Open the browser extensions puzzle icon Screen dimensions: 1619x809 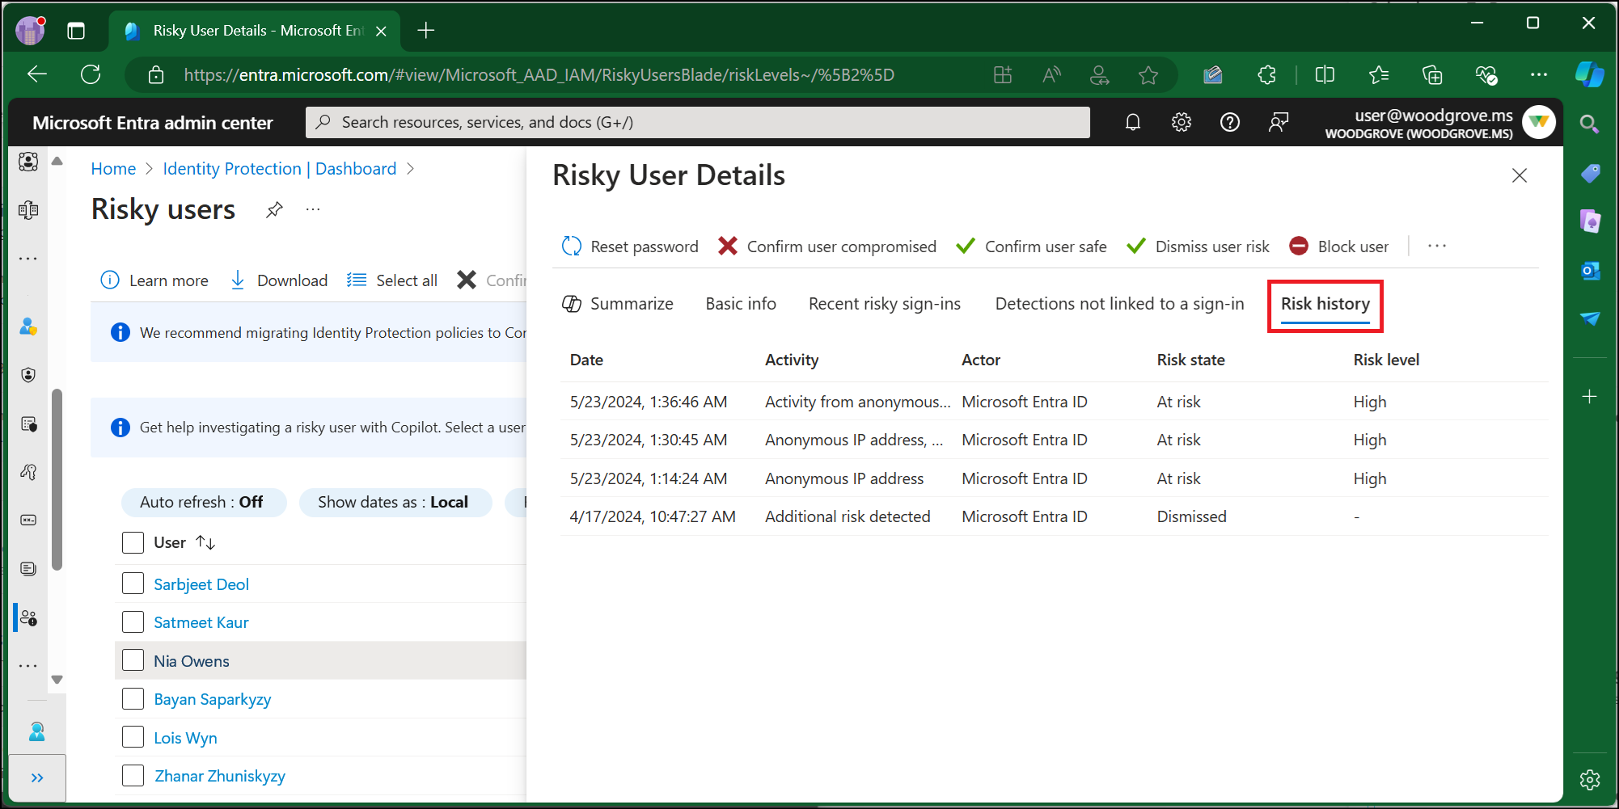coord(1266,75)
